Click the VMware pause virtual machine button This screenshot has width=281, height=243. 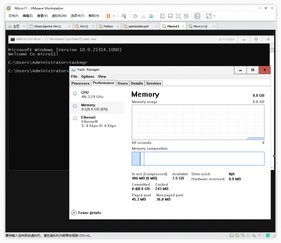(108, 16)
